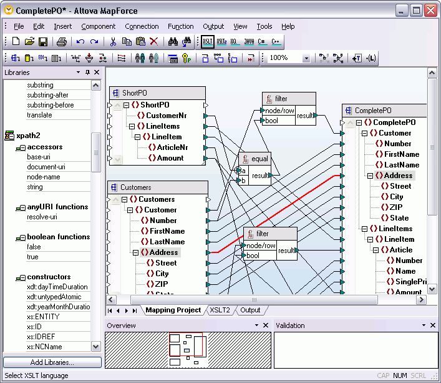Screen dimensions: 441x383
Task: Open the zoom 100% dropdown
Action: coord(306,58)
